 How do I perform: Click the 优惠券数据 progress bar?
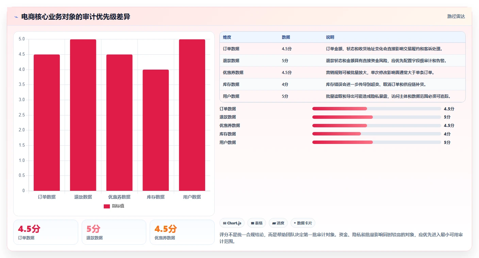point(377,126)
